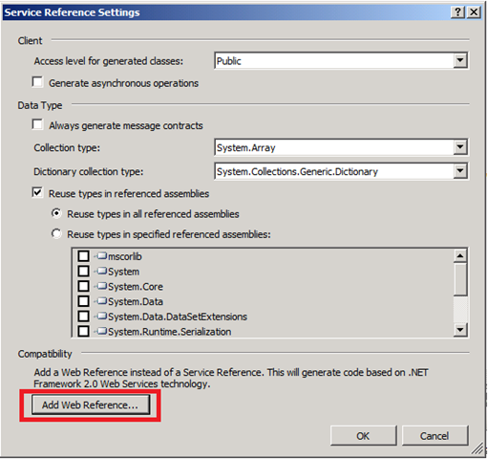Image resolution: width=488 pixels, height=459 pixels.
Task: Click the mscorlib assembly icon
Action: pyautogui.click(x=102, y=255)
